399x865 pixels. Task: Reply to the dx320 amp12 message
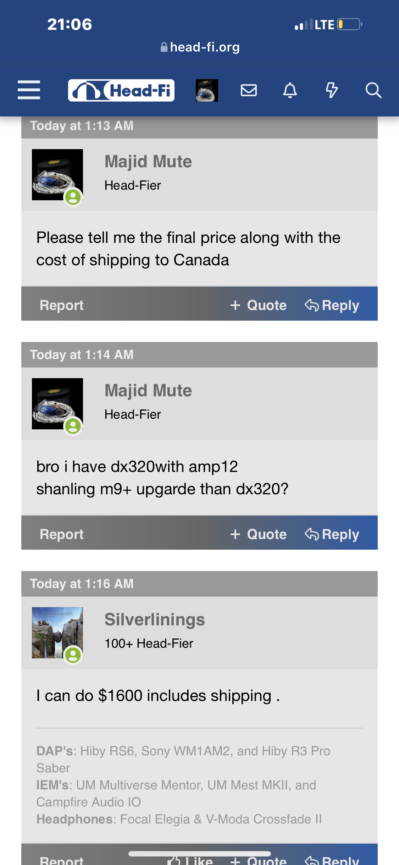point(332,534)
